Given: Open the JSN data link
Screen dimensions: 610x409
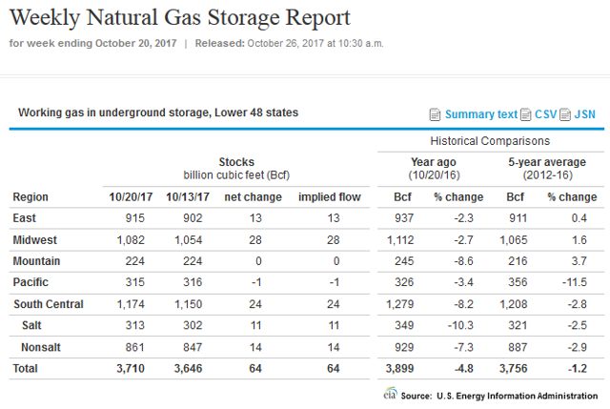Looking at the screenshot, I should click(584, 114).
